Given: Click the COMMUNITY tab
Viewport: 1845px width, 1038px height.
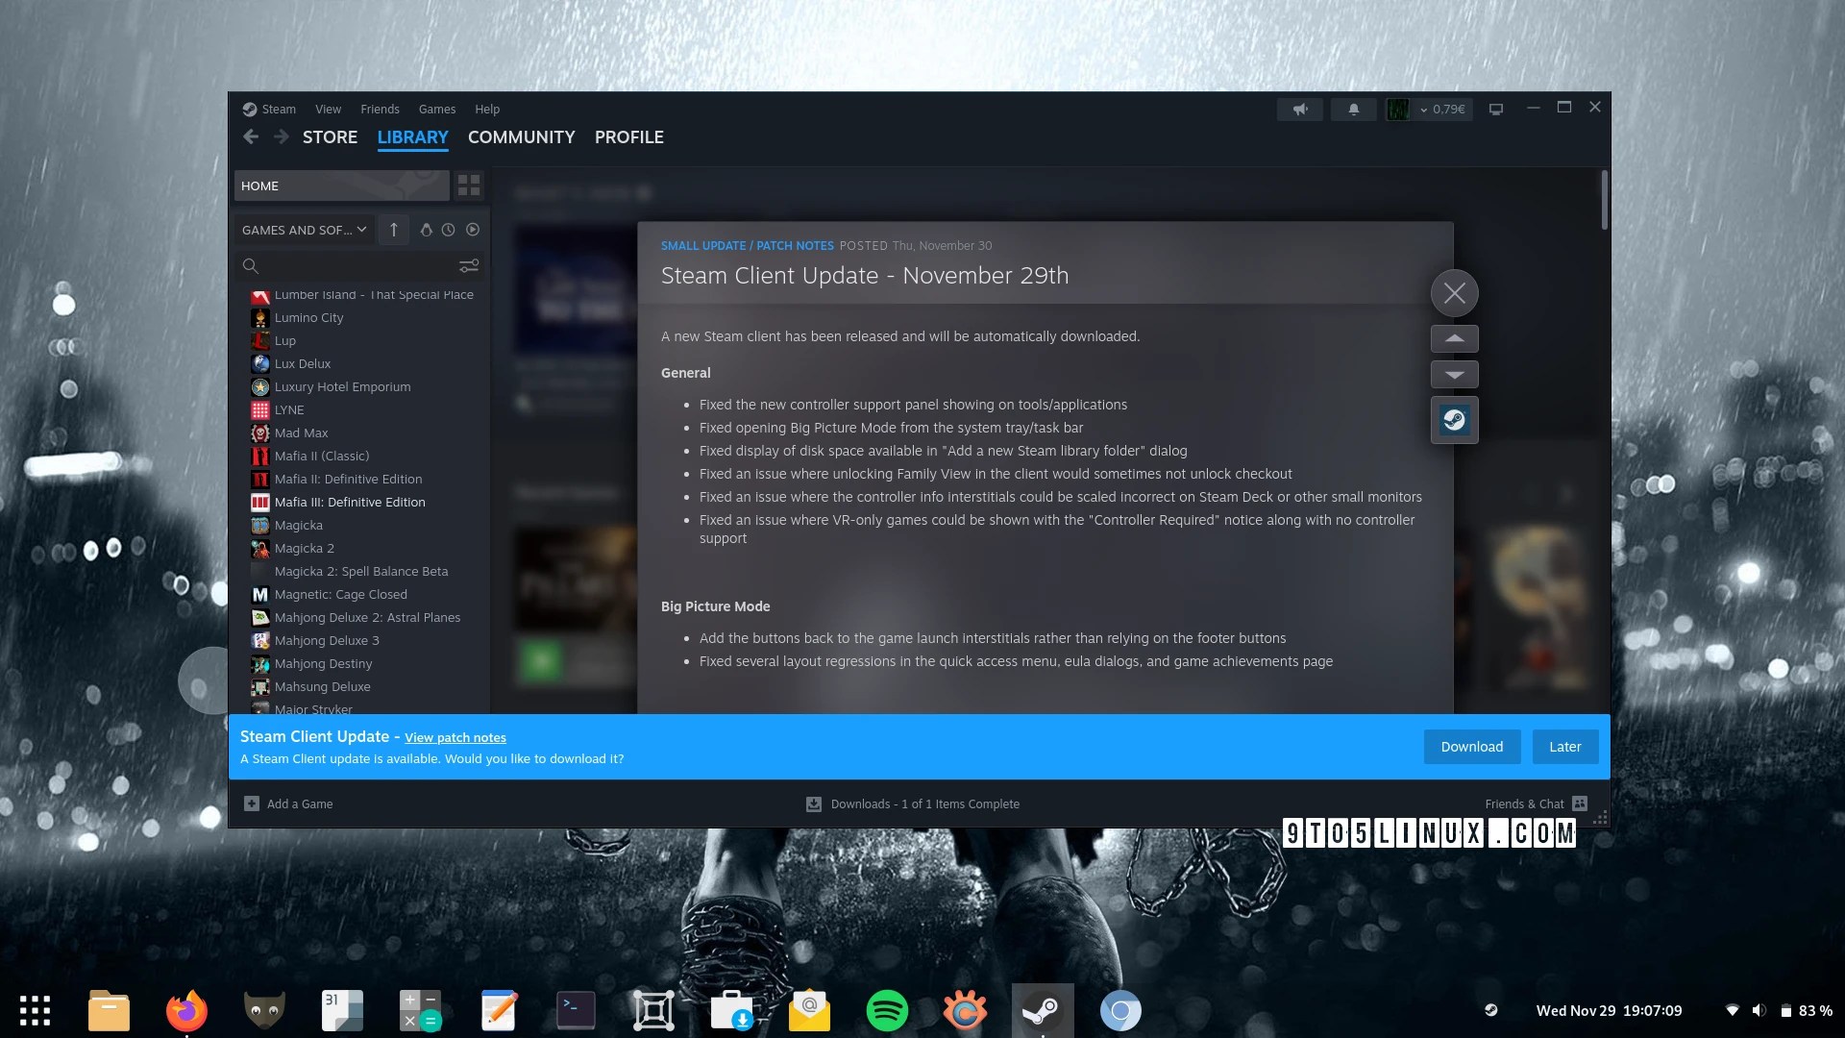Looking at the screenshot, I should point(522,136).
